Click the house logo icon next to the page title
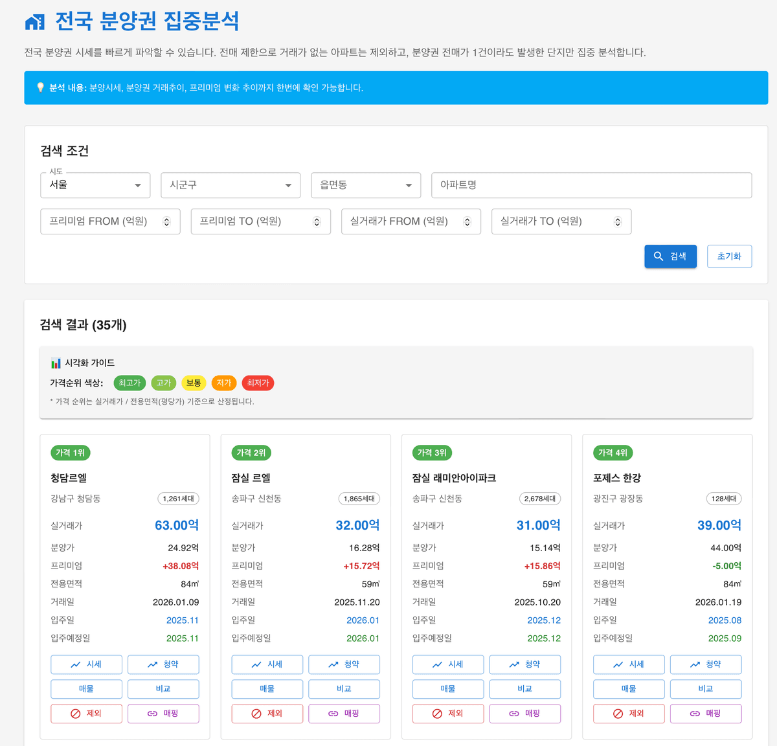 (34, 20)
